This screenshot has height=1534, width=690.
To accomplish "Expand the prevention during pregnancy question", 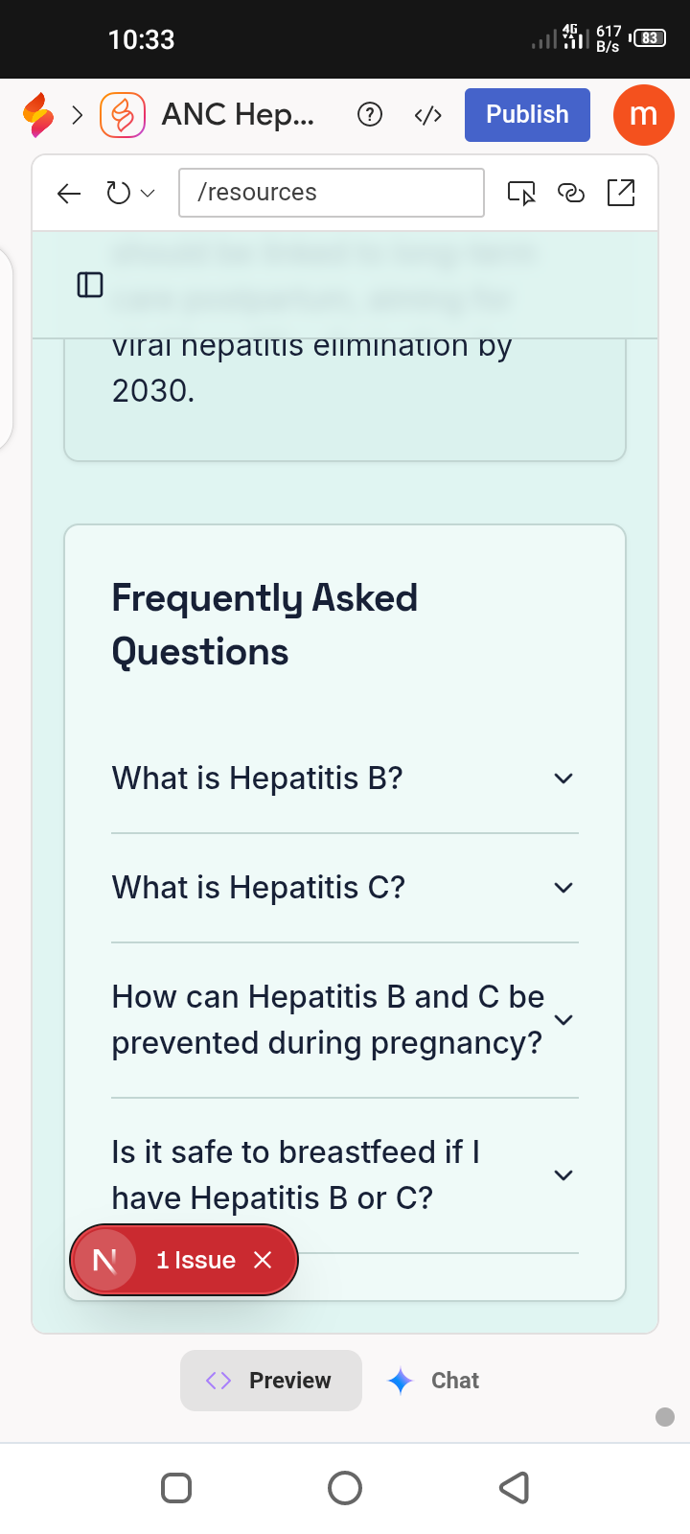I will [x=345, y=1020].
